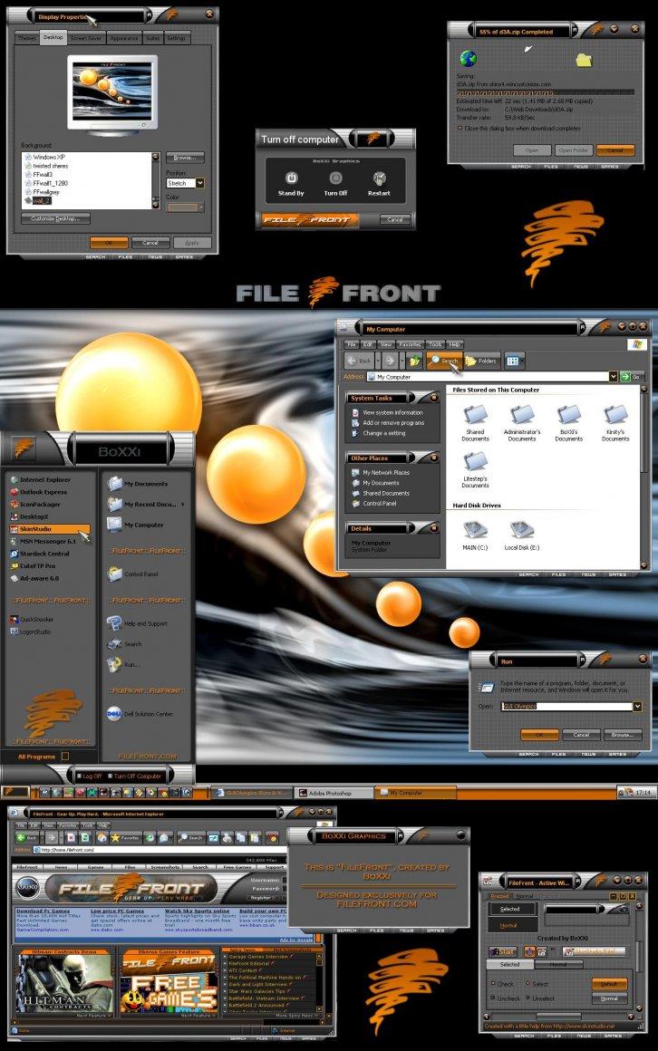Click the monitor wallpaper preview thumbnail
The image size is (658, 1051).
point(112,91)
